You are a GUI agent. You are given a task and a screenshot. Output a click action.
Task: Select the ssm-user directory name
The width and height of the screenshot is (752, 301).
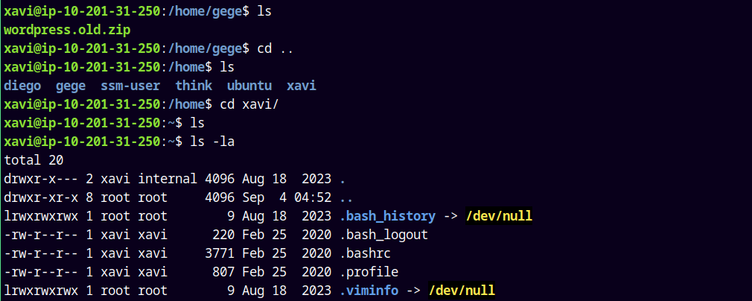tap(130, 86)
